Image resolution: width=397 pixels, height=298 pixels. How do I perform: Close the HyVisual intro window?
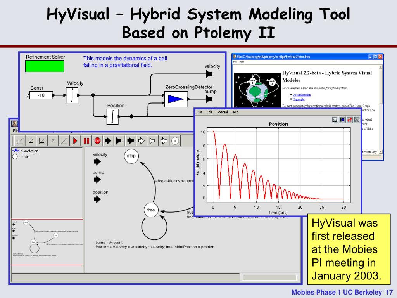pos(380,57)
